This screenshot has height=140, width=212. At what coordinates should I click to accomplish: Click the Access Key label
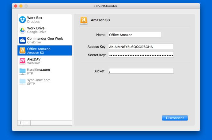click(x=97, y=47)
